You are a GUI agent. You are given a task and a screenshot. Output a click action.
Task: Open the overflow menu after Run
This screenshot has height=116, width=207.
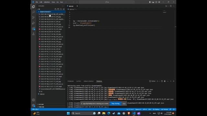66,2
